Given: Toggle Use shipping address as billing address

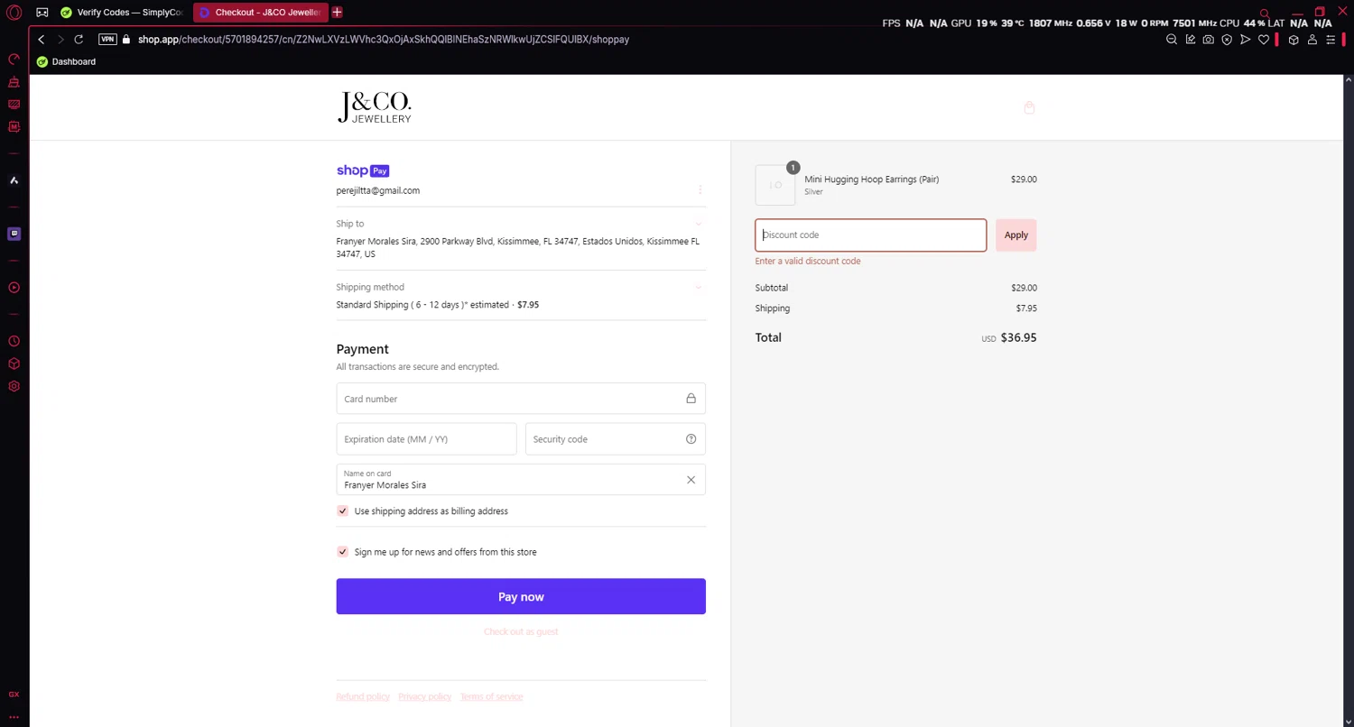Looking at the screenshot, I should pyautogui.click(x=342, y=511).
